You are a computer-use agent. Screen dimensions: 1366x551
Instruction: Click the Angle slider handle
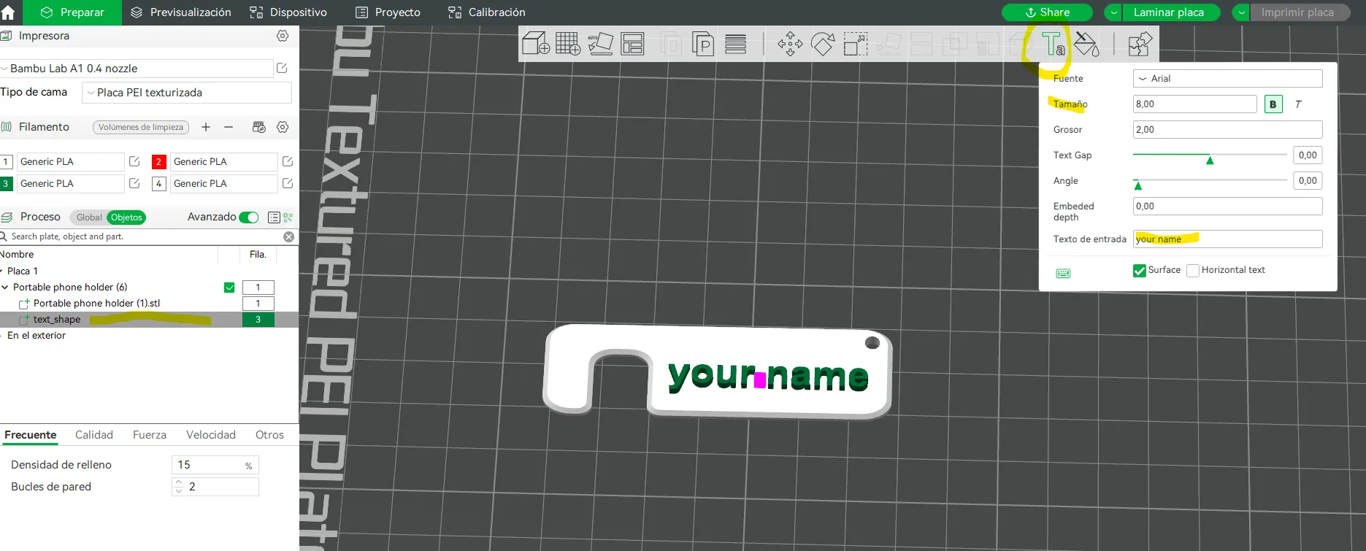click(1137, 185)
